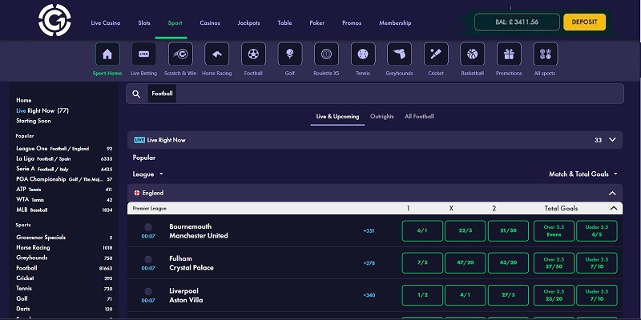The width and height of the screenshot is (641, 320).
Task: Open the All sports icon
Action: coord(546,54)
